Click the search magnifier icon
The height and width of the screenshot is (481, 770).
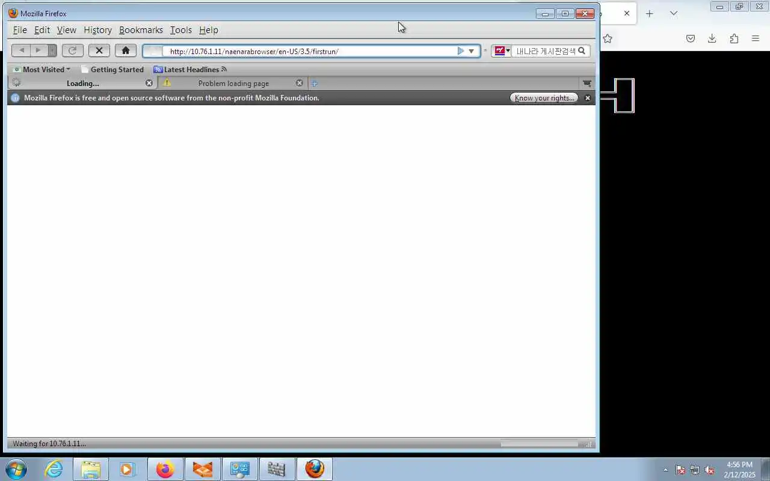(x=582, y=51)
